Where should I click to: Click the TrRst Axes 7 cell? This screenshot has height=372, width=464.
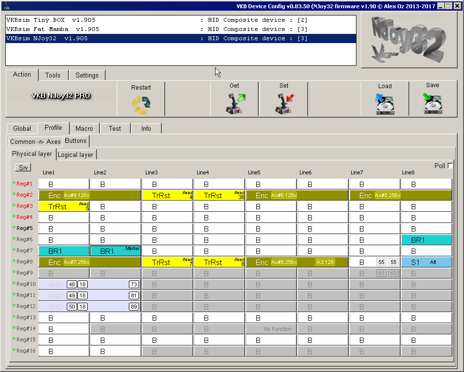(x=168, y=262)
